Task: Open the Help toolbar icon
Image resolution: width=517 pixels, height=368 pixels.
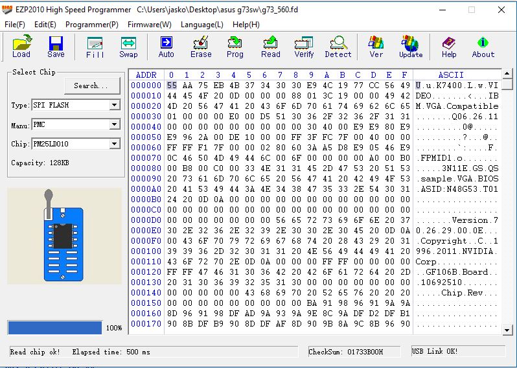Action: pyautogui.click(x=449, y=47)
